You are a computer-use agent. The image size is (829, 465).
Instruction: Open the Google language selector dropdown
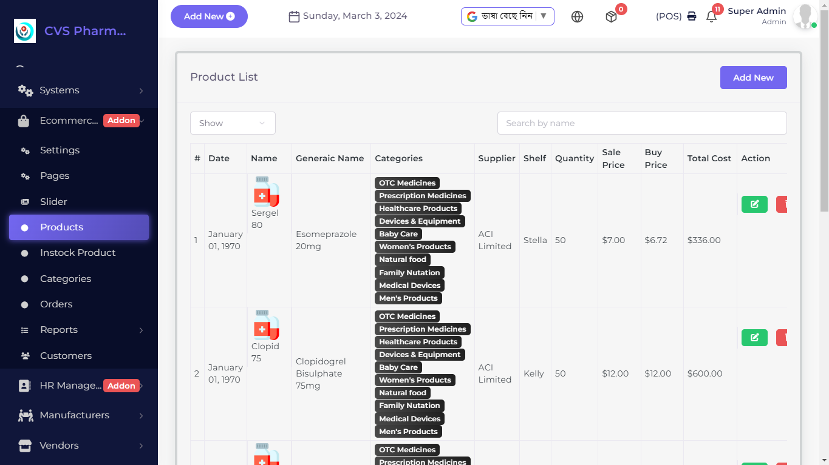pos(507,16)
